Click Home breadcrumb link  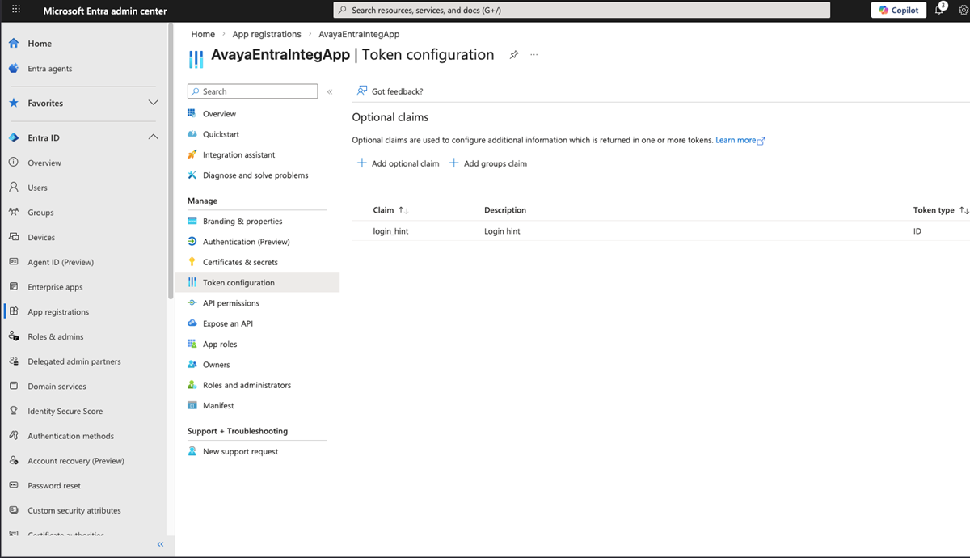203,34
